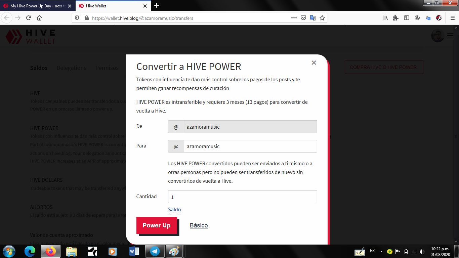
Task: Click the Hive Wallet logo
Action: tap(31, 36)
